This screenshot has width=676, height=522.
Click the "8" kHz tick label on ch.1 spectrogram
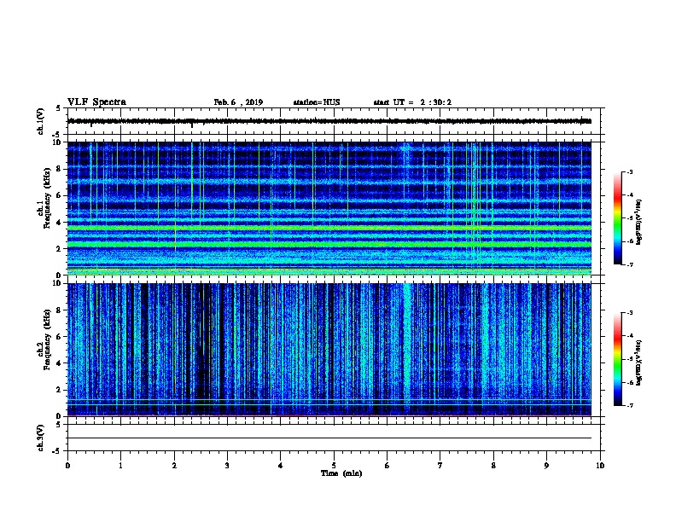59,169
